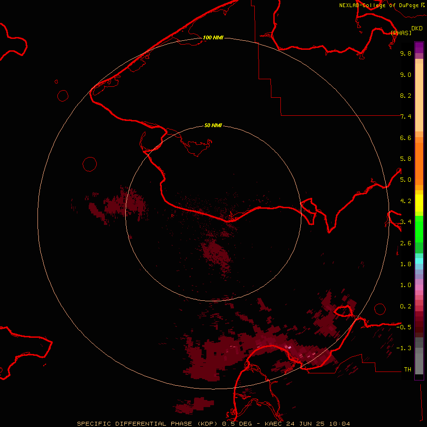Click the 0.2 scale value
The width and height of the screenshot is (427, 427).
coord(406,306)
